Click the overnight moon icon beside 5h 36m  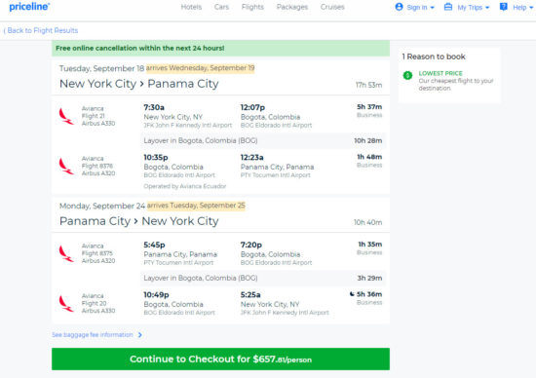pyautogui.click(x=352, y=294)
